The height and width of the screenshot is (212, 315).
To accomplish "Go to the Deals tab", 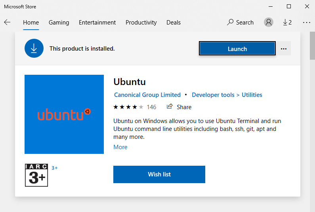I will click(x=174, y=23).
